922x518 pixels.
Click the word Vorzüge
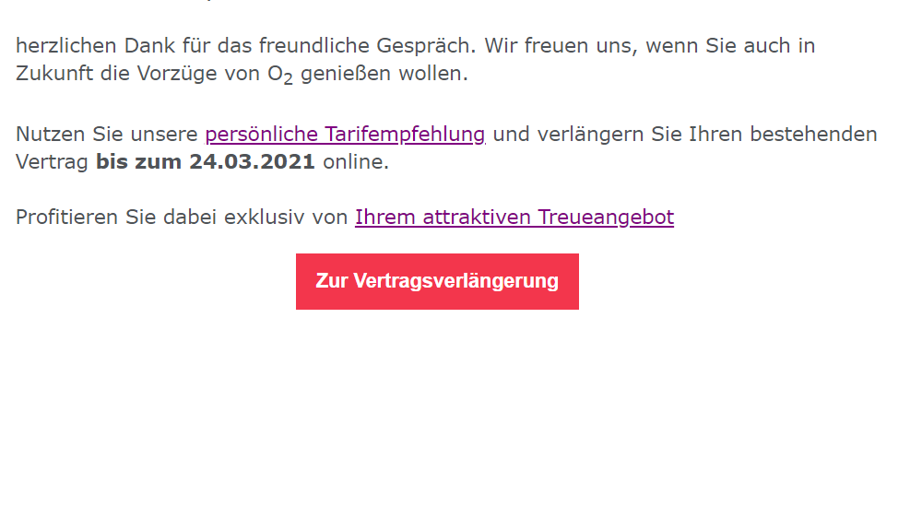click(x=177, y=74)
